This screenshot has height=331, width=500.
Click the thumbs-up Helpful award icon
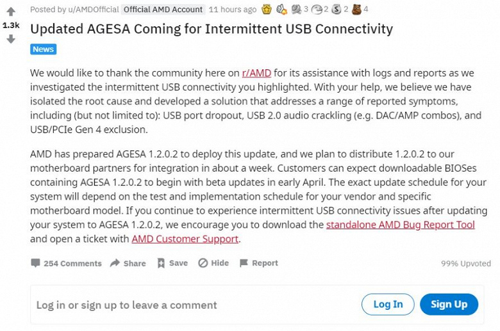coord(281,9)
